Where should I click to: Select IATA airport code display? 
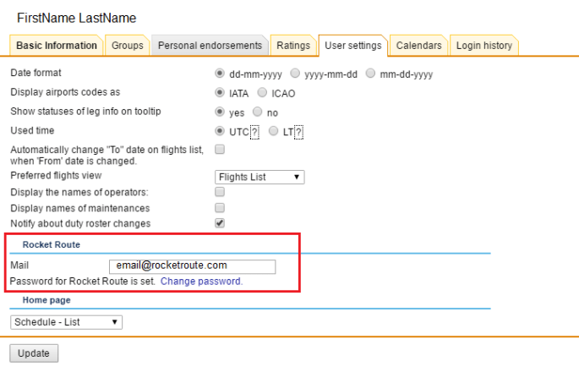coord(221,93)
